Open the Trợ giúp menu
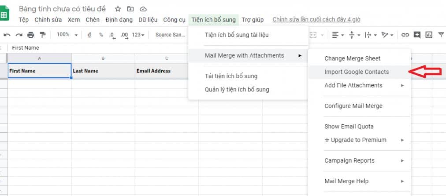Screen dimensions: 446x196 click(x=253, y=20)
